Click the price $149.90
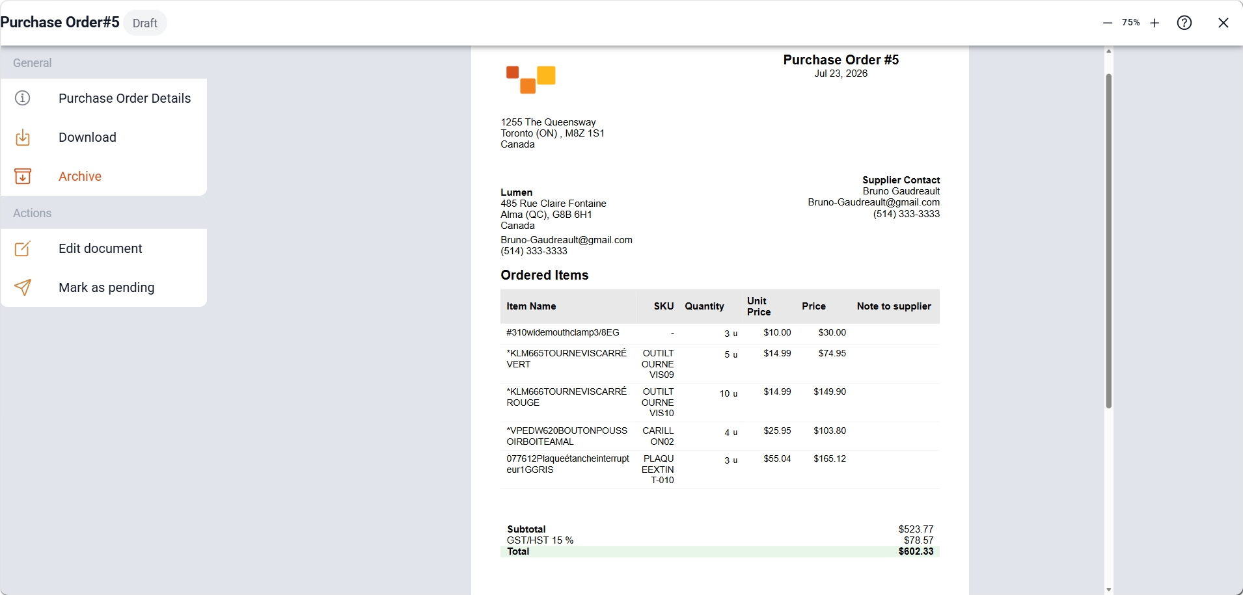Image resolution: width=1243 pixels, height=595 pixels. click(x=830, y=392)
